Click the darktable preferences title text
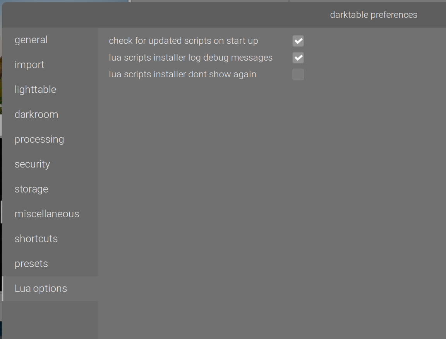 [373, 15]
